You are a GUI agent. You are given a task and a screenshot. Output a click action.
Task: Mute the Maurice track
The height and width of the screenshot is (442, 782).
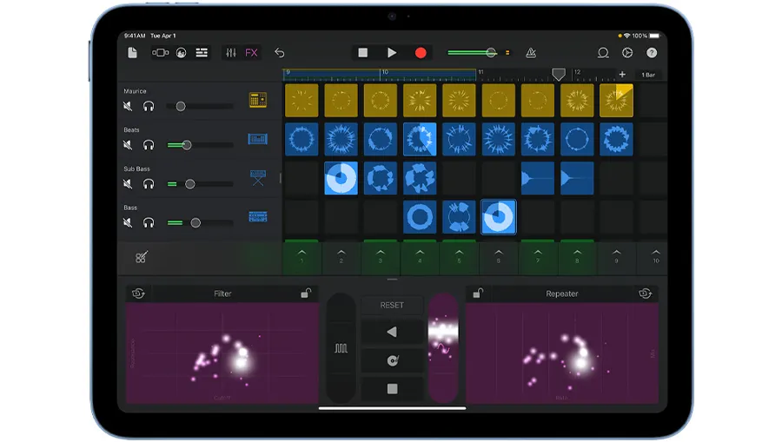[128, 106]
